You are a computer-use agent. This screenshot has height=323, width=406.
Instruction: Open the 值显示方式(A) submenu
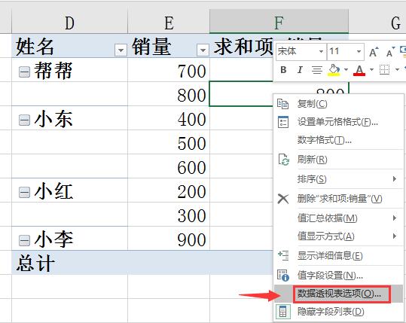339,236
